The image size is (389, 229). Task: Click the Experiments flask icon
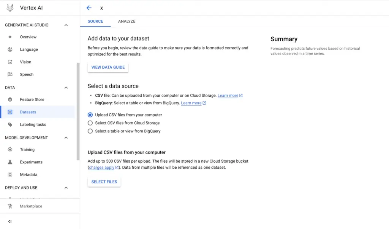(x=10, y=162)
